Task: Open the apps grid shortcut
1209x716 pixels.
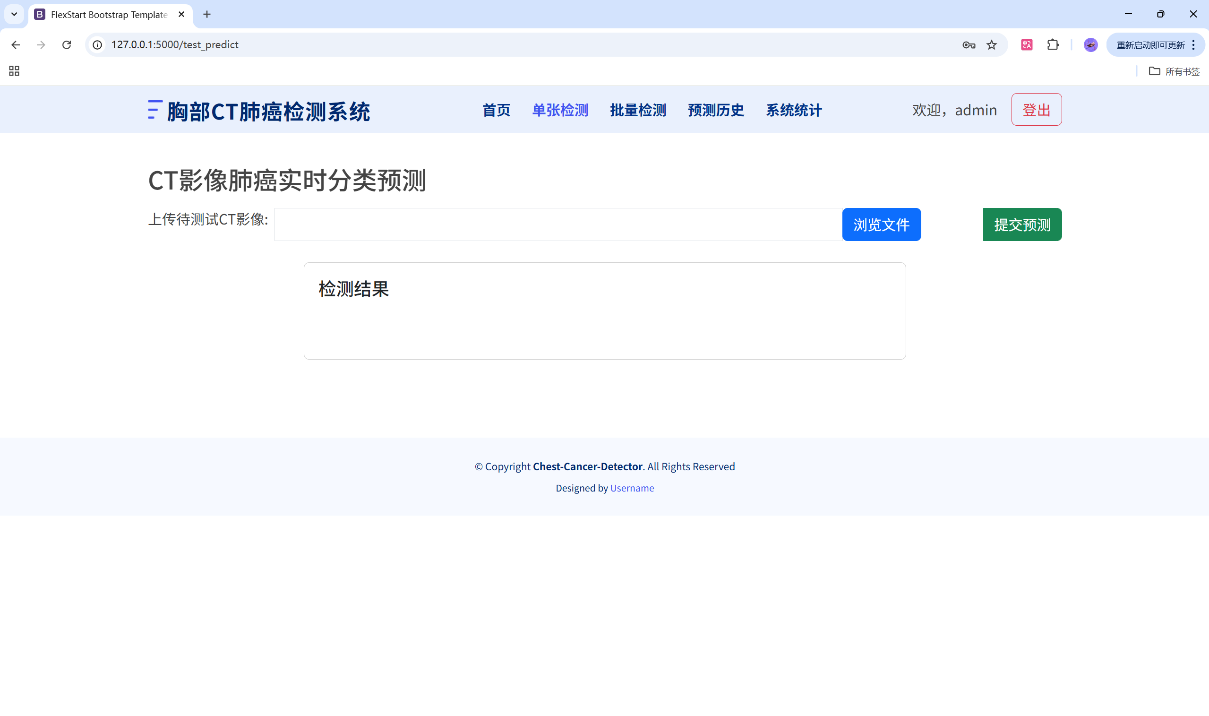Action: 14,71
